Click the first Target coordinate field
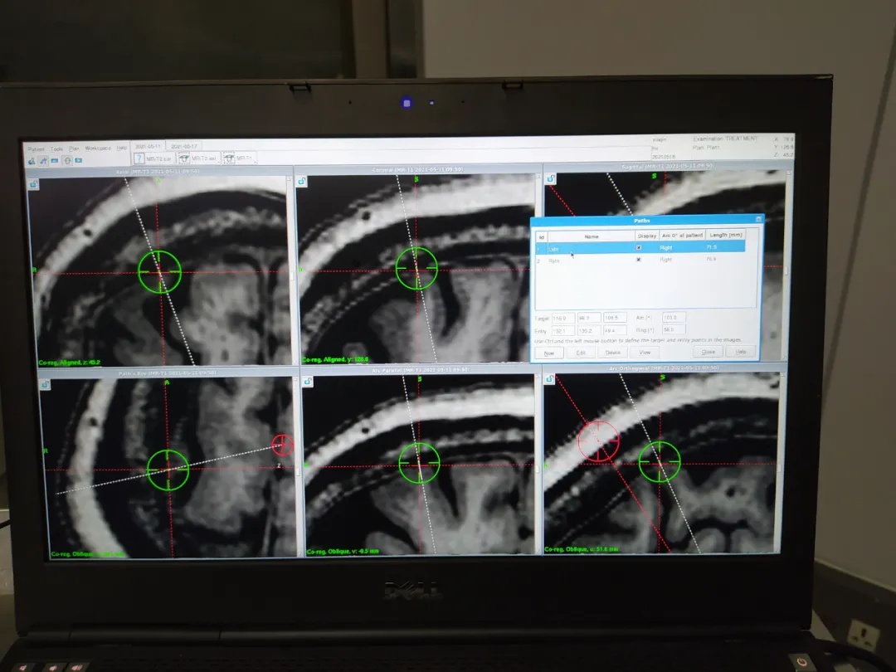This screenshot has height=672, width=896. [562, 318]
